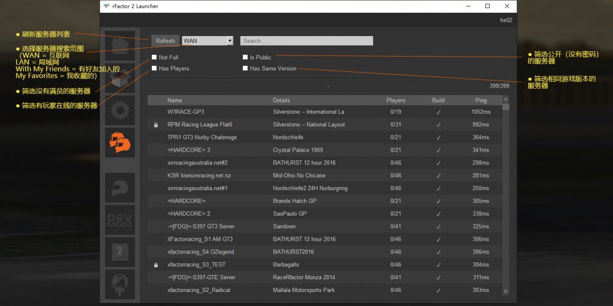The height and width of the screenshot is (306, 613).
Task: Click the server list scrollbar up arrow
Action: point(506,99)
